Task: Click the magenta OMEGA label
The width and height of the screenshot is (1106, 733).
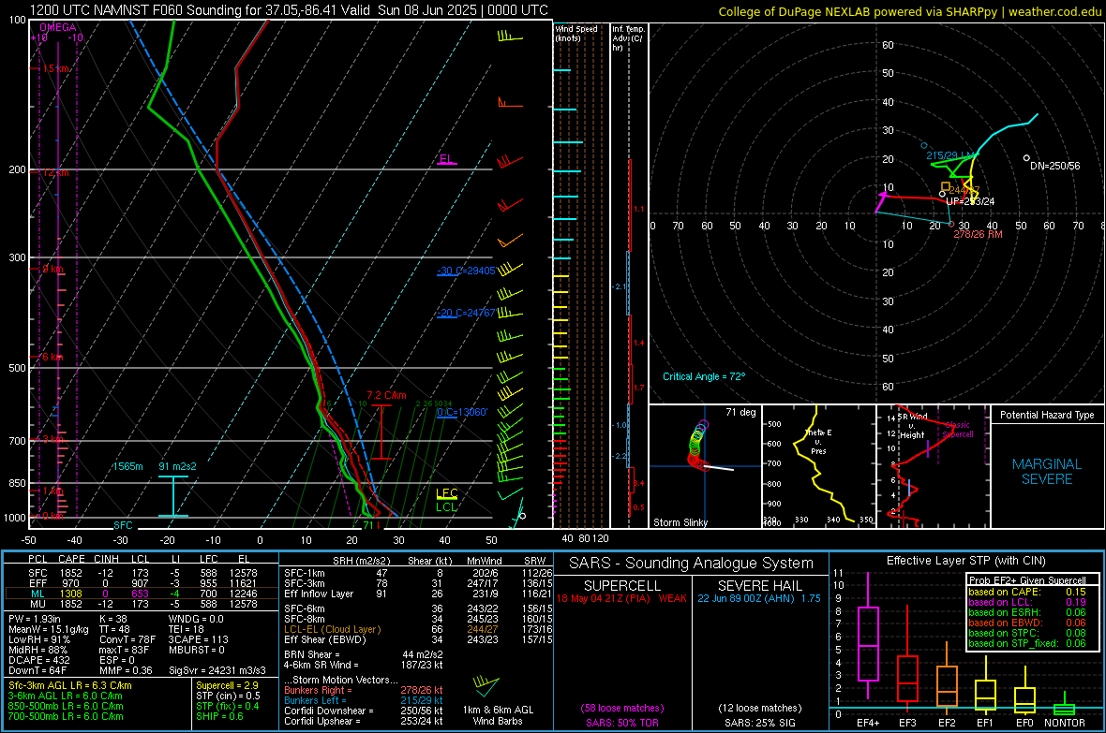Action: point(58,27)
